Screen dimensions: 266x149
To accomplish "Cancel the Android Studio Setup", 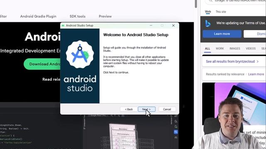I will (167, 109).
